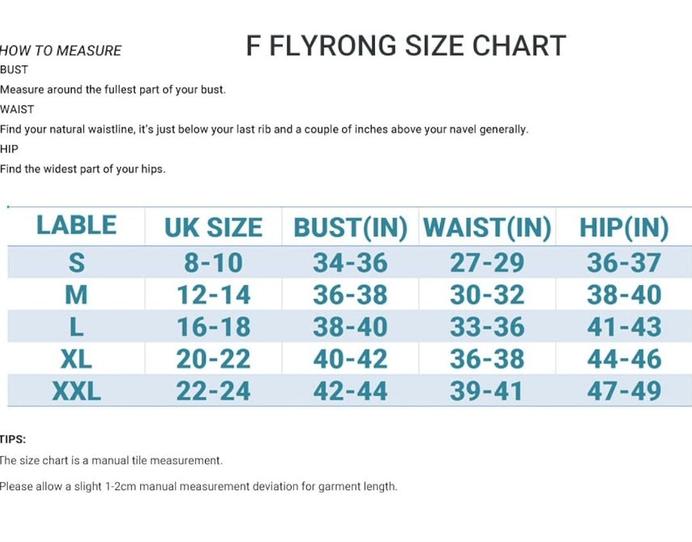Image resolution: width=692 pixels, height=542 pixels.
Task: Click the UK size 12-14 cell
Action: point(213,295)
